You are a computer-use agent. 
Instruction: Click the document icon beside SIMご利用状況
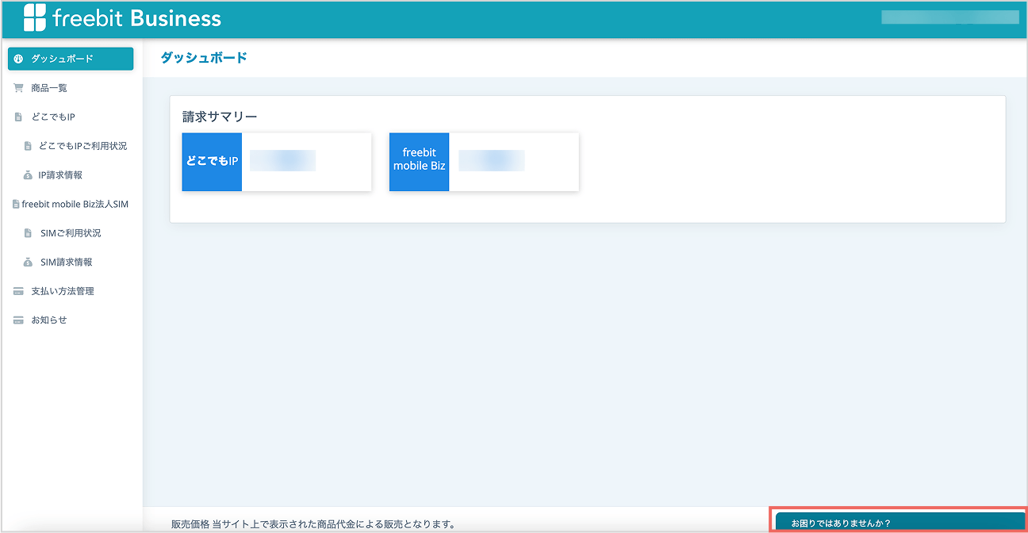pos(28,233)
